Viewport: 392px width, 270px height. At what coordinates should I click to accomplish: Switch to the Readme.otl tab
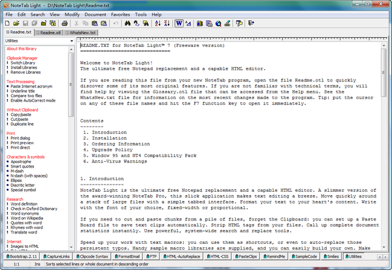pyautogui.click(x=48, y=33)
